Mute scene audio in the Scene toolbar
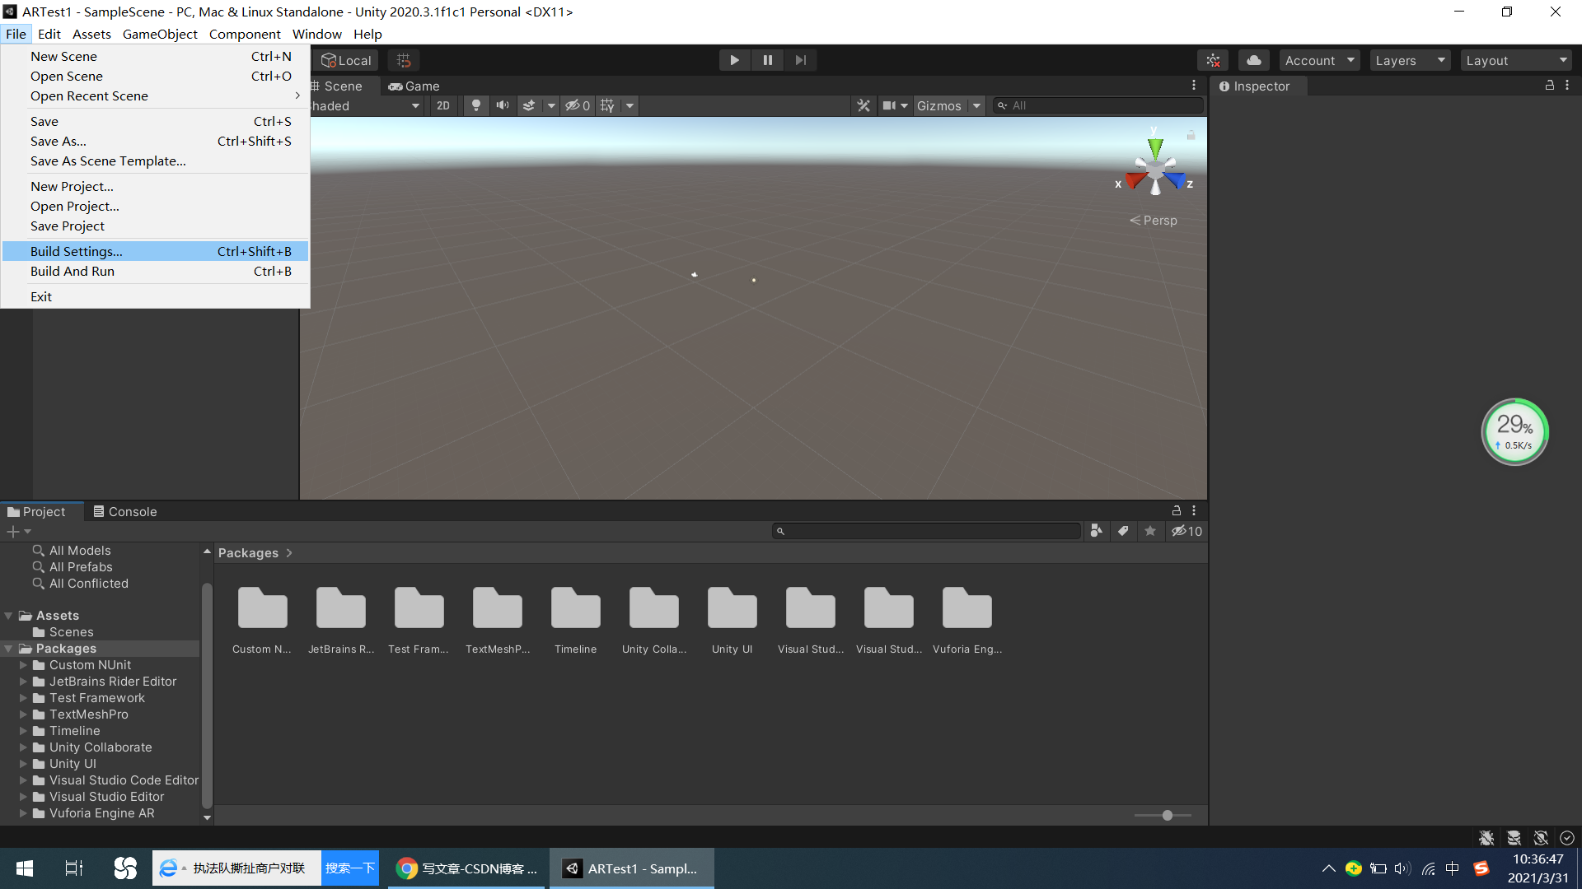The width and height of the screenshot is (1582, 889). [503, 105]
